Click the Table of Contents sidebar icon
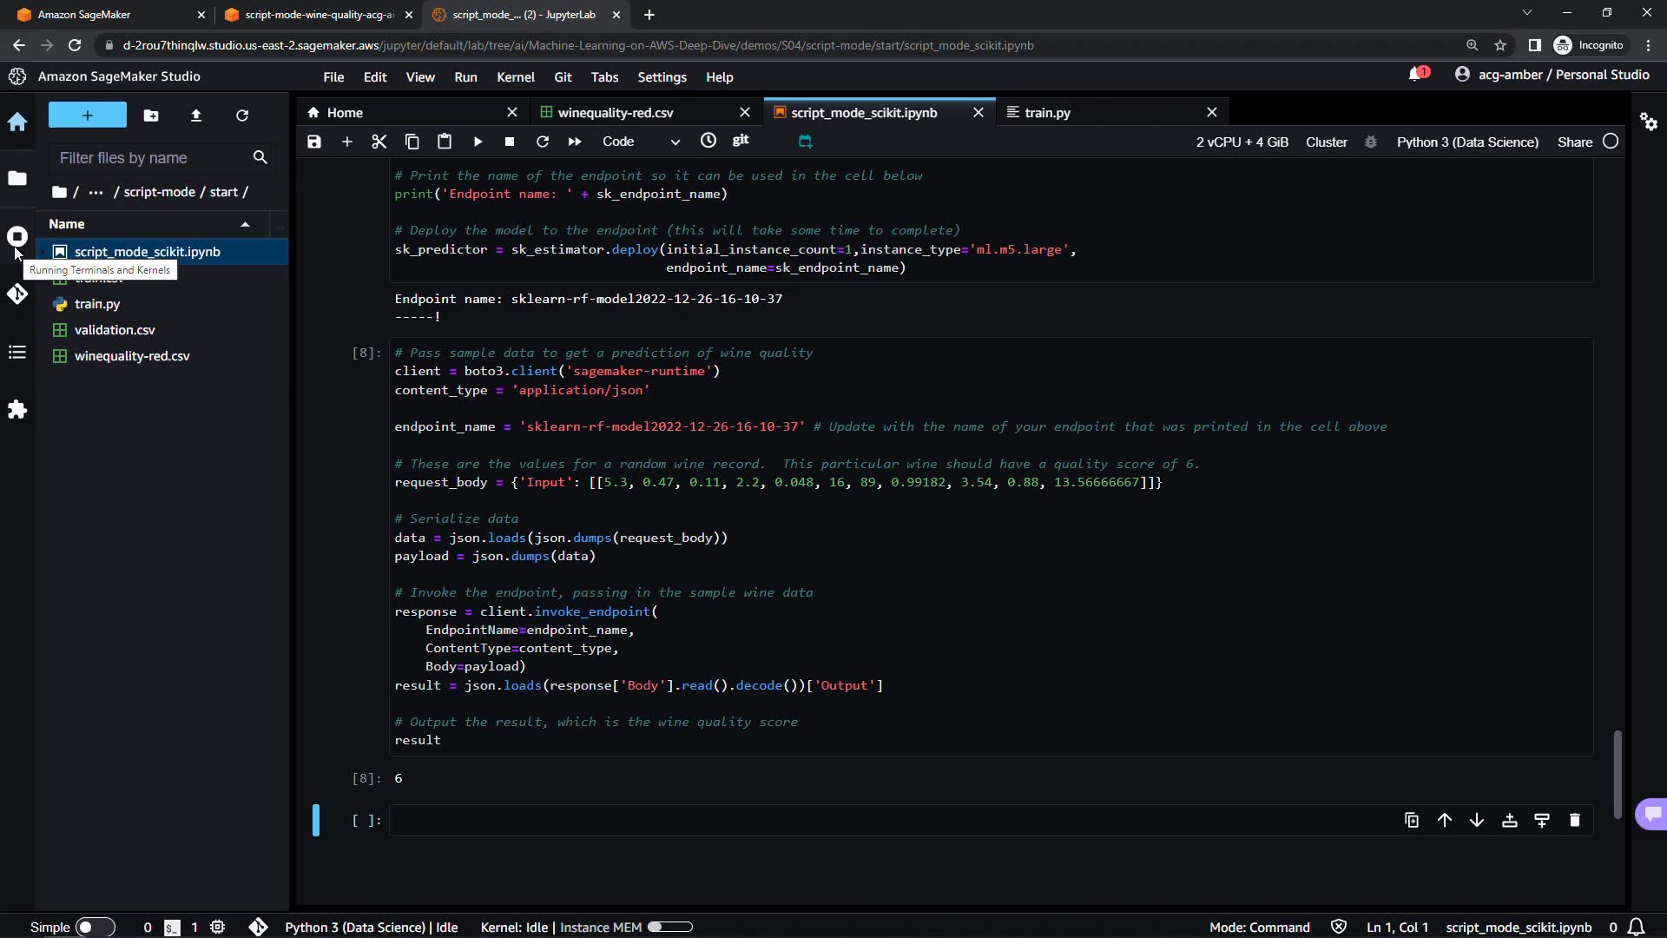The width and height of the screenshot is (1667, 938). [x=17, y=352]
